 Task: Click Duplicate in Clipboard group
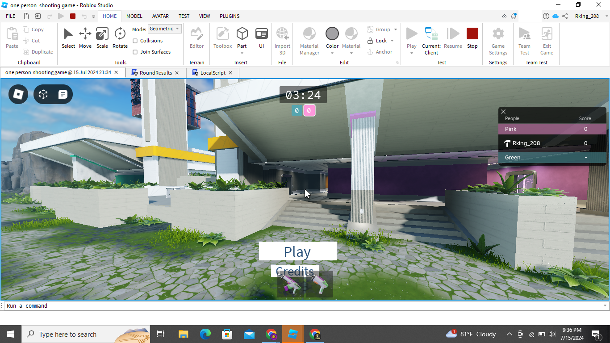coord(38,52)
